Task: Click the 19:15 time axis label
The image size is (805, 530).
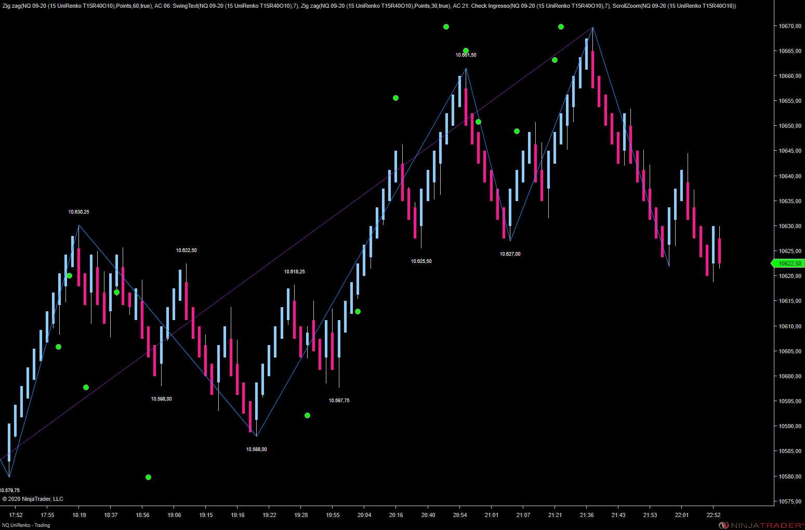Action: [x=206, y=515]
